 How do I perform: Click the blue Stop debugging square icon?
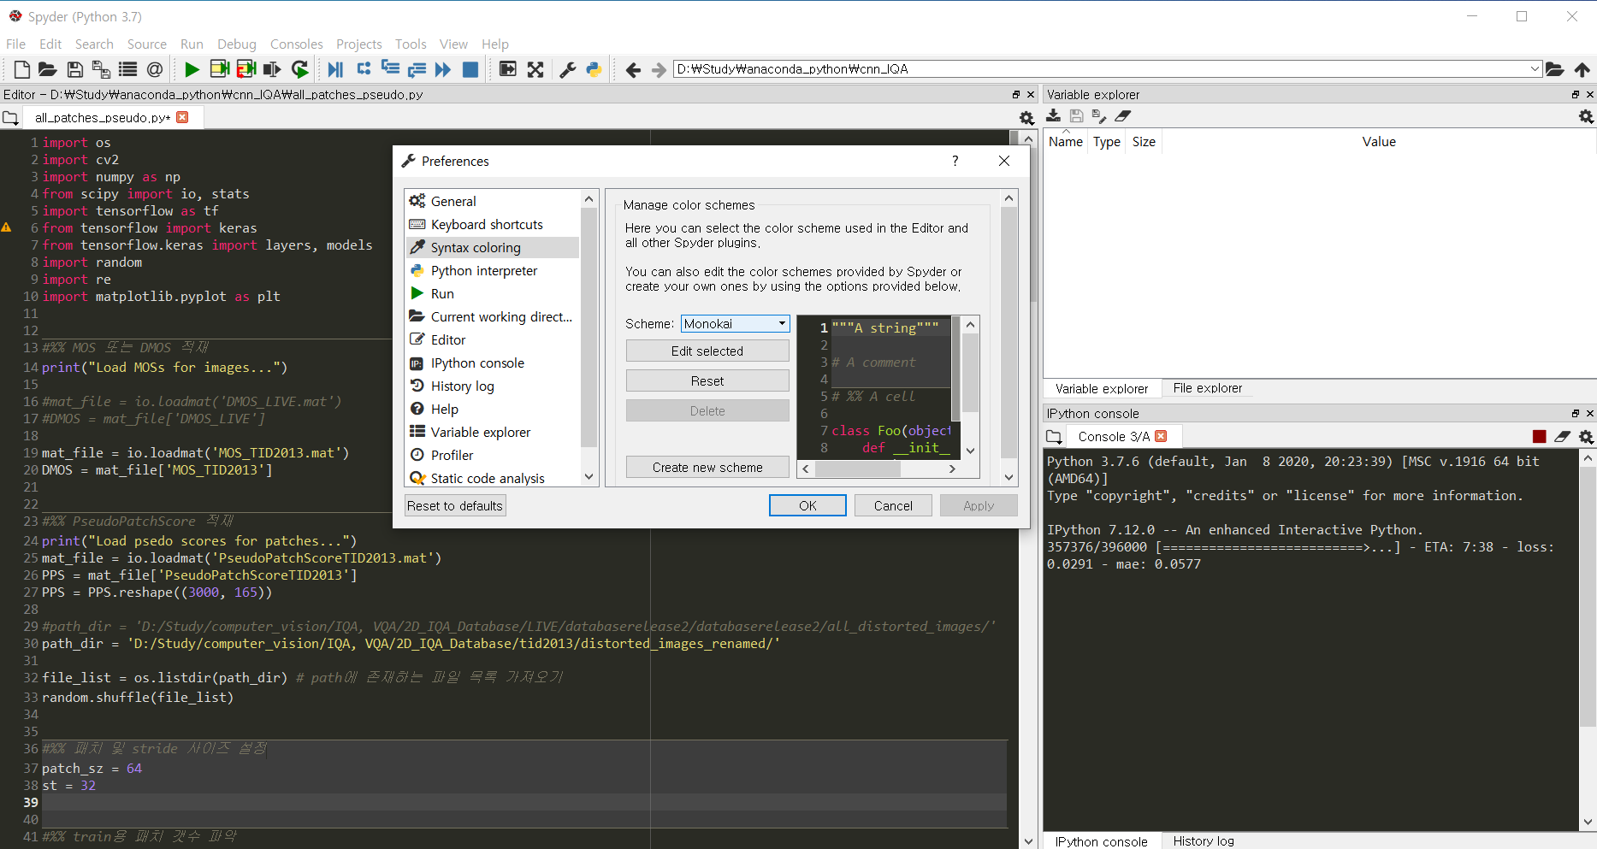470,69
